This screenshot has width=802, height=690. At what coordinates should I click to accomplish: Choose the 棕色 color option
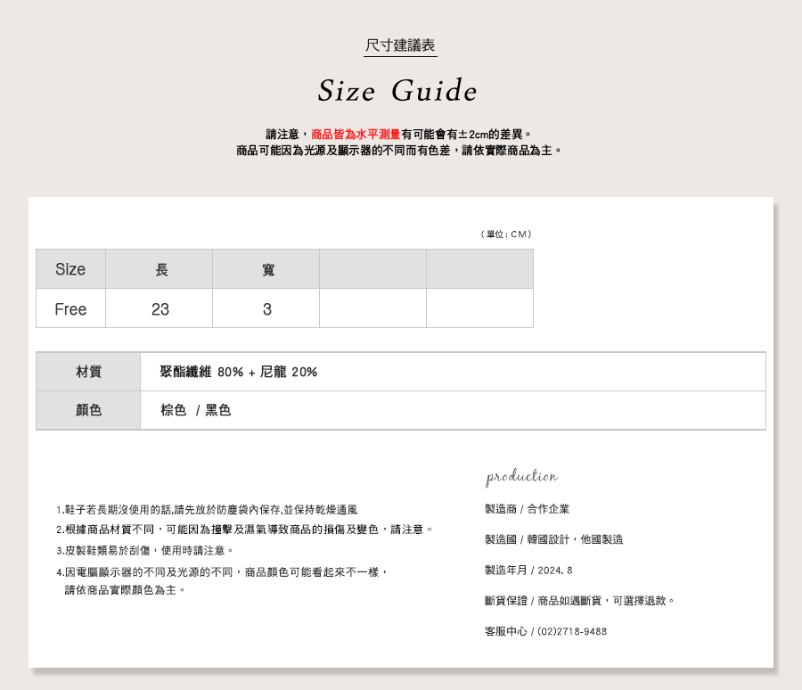coord(174,410)
